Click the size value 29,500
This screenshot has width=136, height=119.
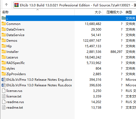pos(96,29)
